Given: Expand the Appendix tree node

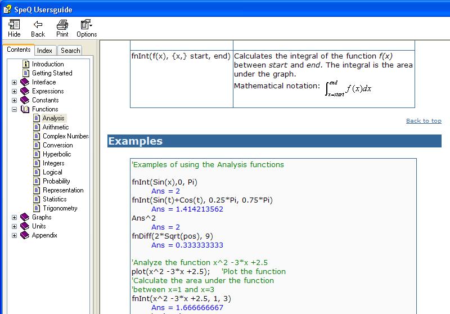Looking at the screenshot, I should [15, 235].
